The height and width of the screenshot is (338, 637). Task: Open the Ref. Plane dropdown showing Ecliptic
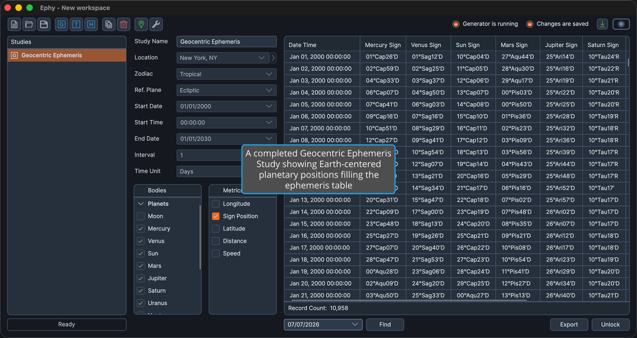pyautogui.click(x=226, y=90)
